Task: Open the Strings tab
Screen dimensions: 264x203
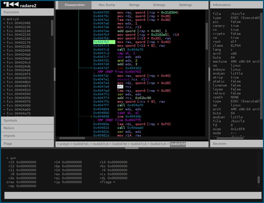Action: [134, 5]
